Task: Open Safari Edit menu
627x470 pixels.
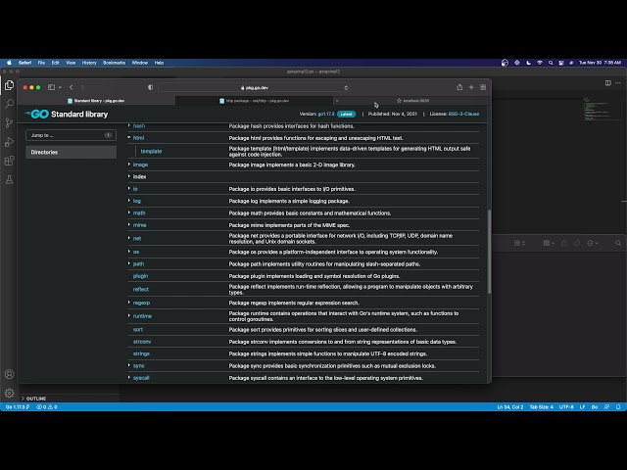Action: [55, 63]
